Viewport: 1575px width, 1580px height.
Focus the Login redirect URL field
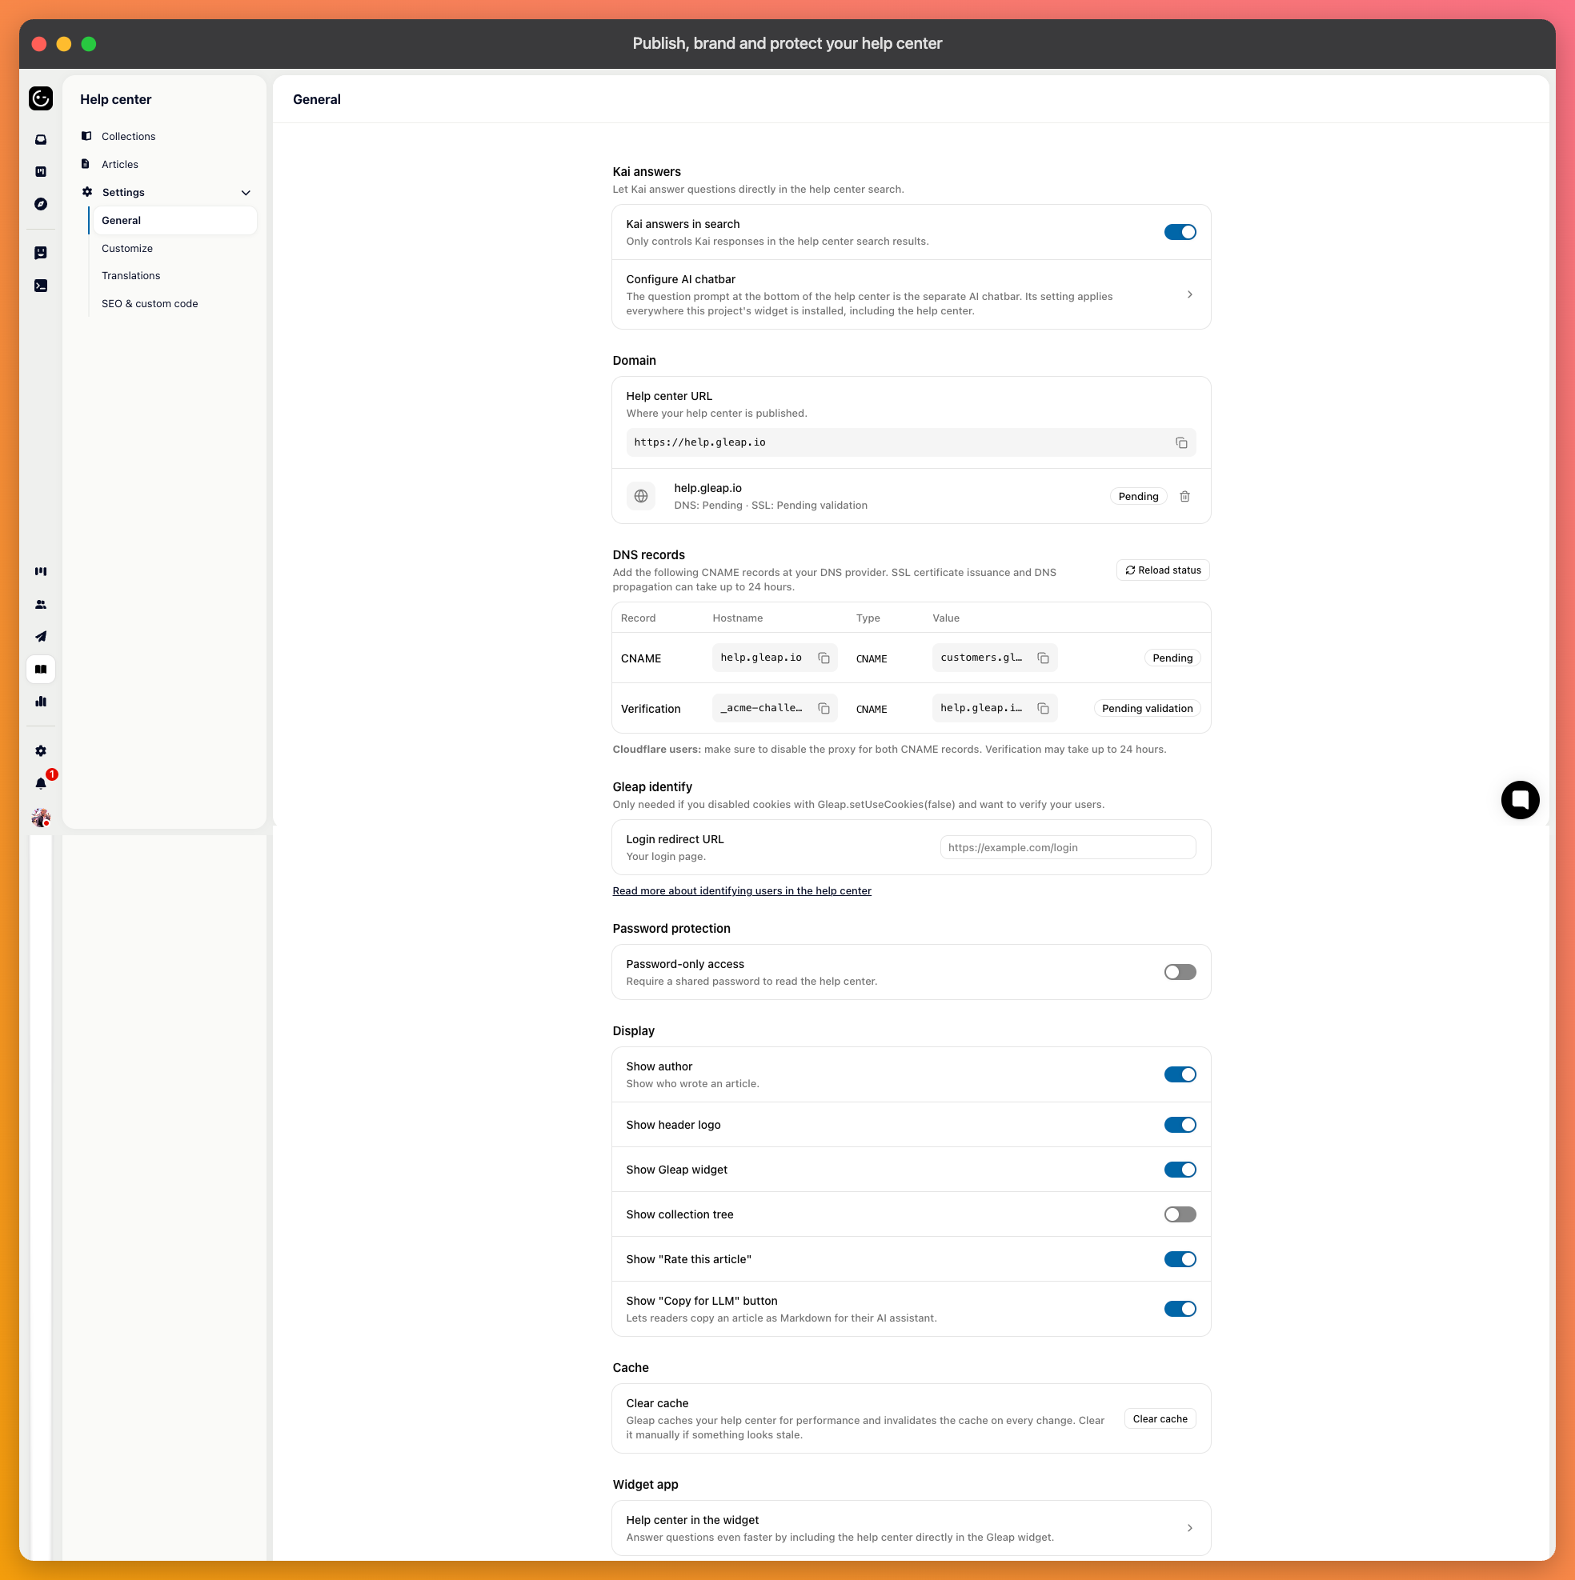point(1068,847)
